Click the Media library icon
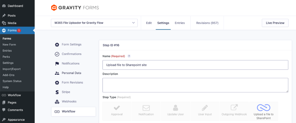Screen dimensions: 296x123 coord(4,23)
